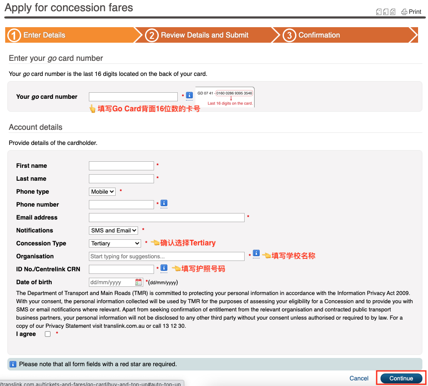Click the Print link
This screenshot has height=386, width=428.
pos(411,12)
